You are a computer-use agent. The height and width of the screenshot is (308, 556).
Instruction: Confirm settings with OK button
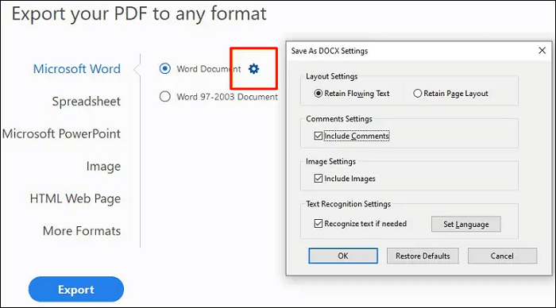coord(343,256)
